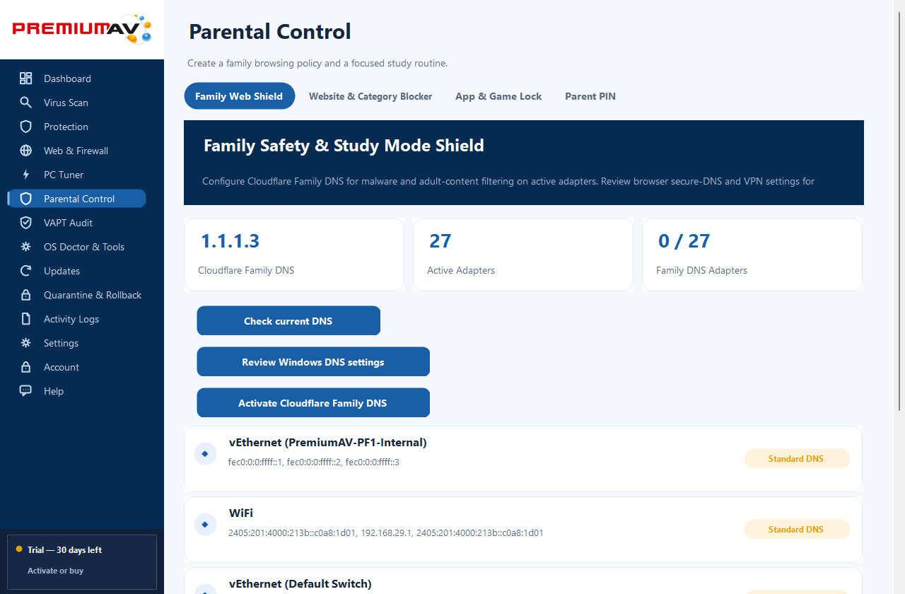This screenshot has width=905, height=594.
Task: Click the Protection shield icon
Action: pos(26,127)
